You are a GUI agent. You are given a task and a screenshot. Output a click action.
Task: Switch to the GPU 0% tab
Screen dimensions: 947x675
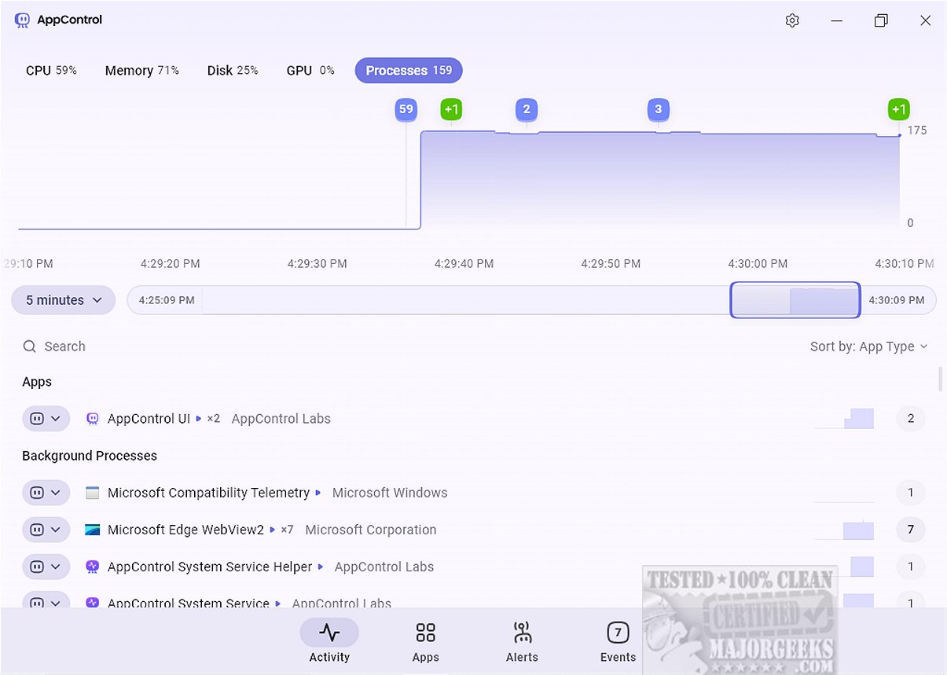tap(310, 70)
